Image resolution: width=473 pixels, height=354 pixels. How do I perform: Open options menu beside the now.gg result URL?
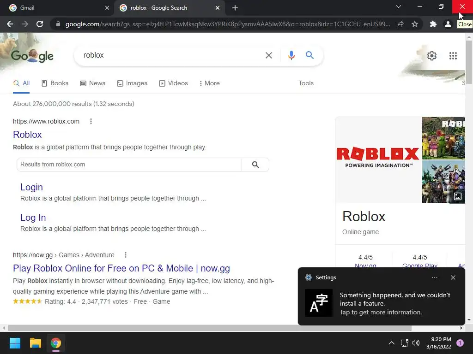[x=126, y=255]
